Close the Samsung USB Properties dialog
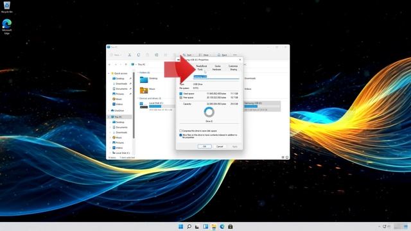This screenshot has height=231, width=411. tap(240, 60)
